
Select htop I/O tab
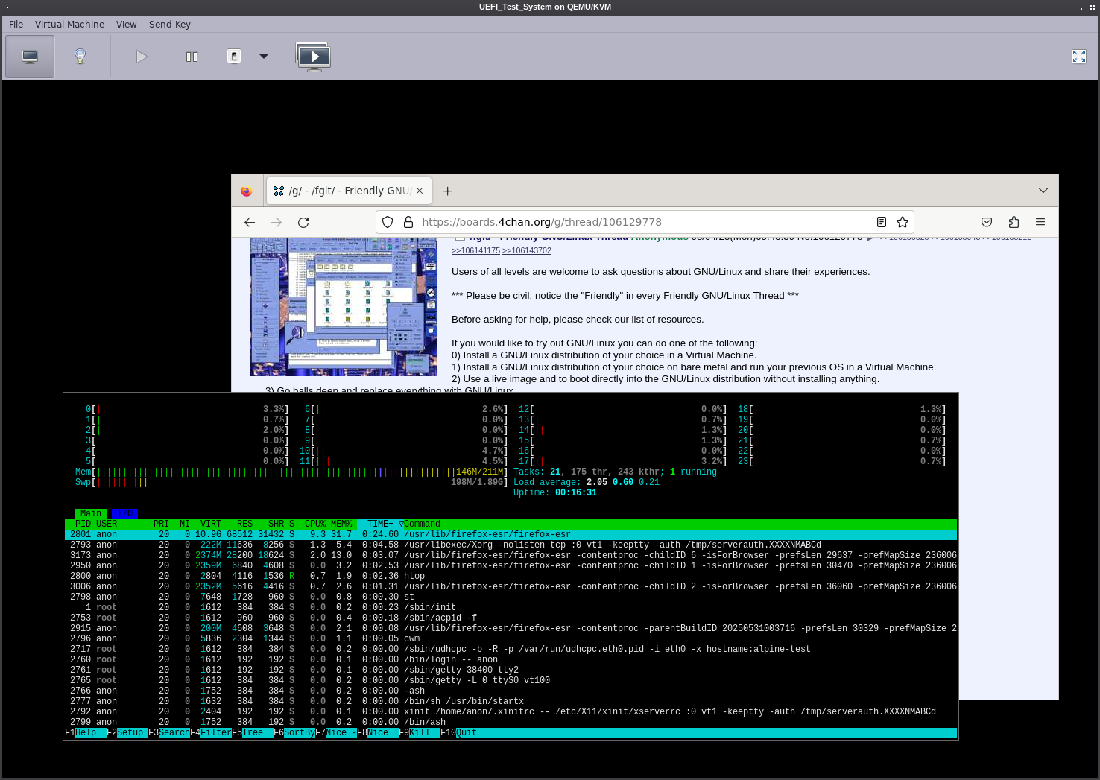pyautogui.click(x=124, y=513)
